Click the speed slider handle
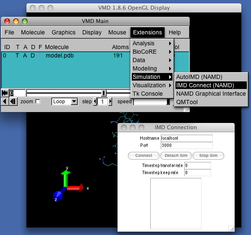 pos(168,102)
